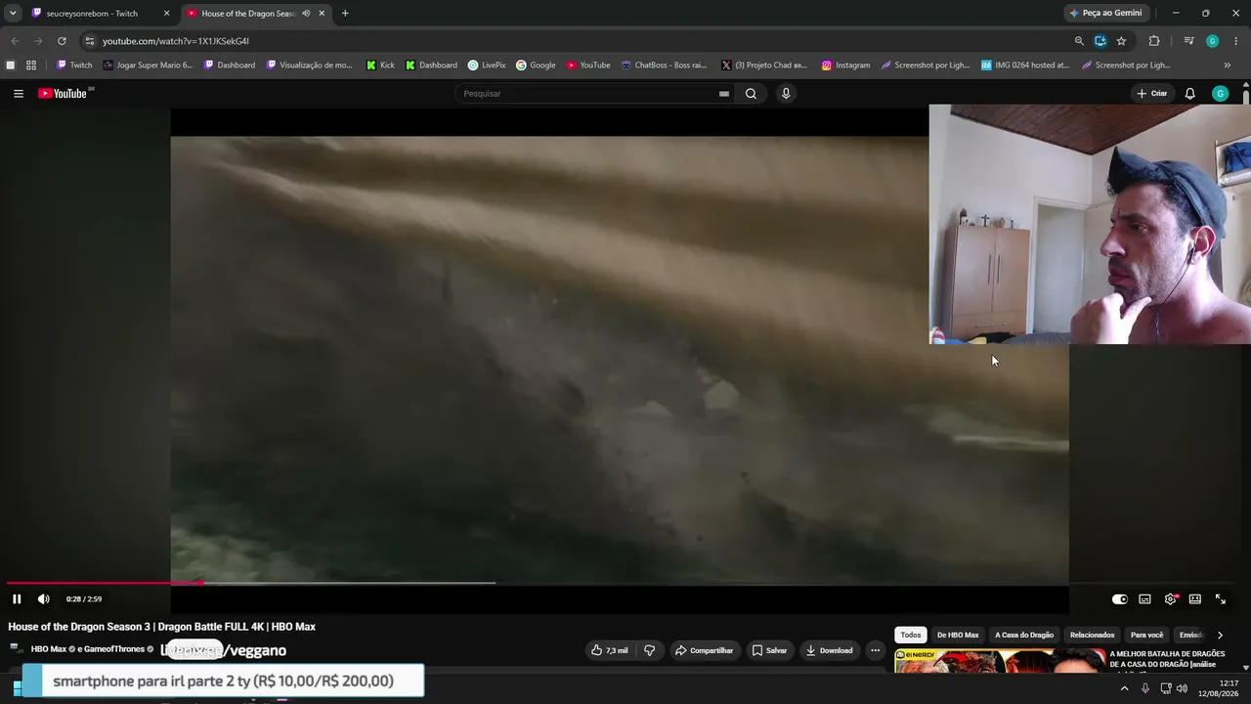Click the Criar create button
Viewport: 1251px width, 704px height.
coord(1152,94)
